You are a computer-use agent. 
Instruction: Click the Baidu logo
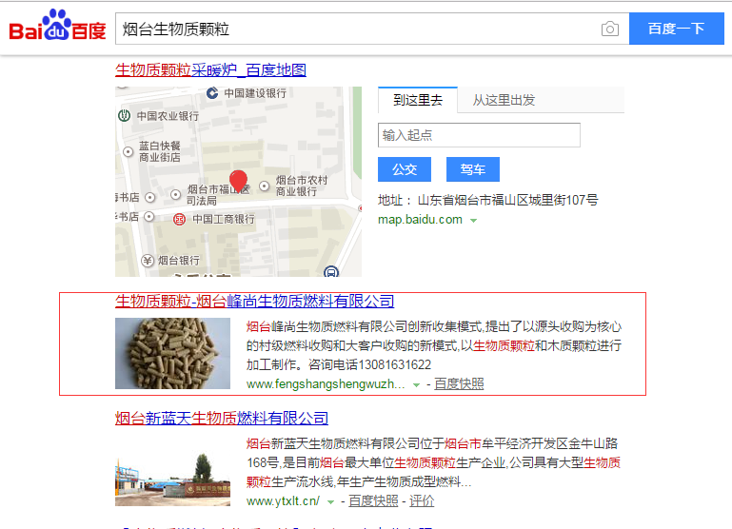pyautogui.click(x=57, y=25)
